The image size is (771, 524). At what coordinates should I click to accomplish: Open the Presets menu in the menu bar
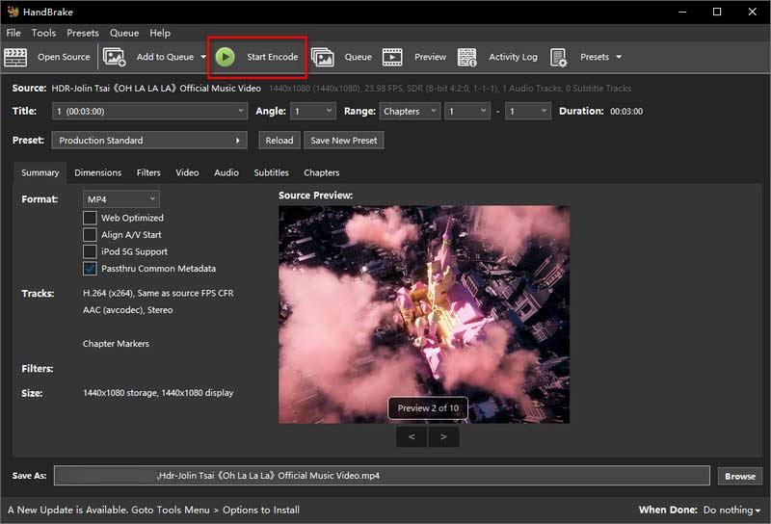(x=83, y=33)
